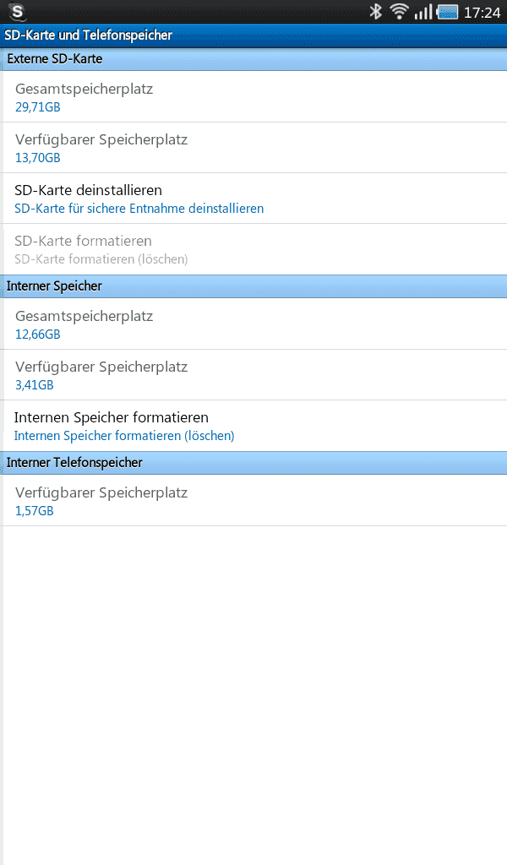Open Internen Speicher formatieren
This screenshot has width=507, height=865.
[x=253, y=426]
